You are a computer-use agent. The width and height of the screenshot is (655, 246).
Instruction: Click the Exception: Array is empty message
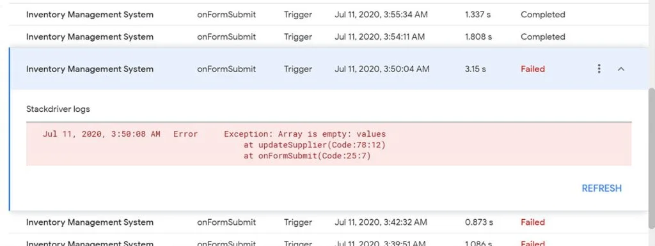(x=305, y=134)
